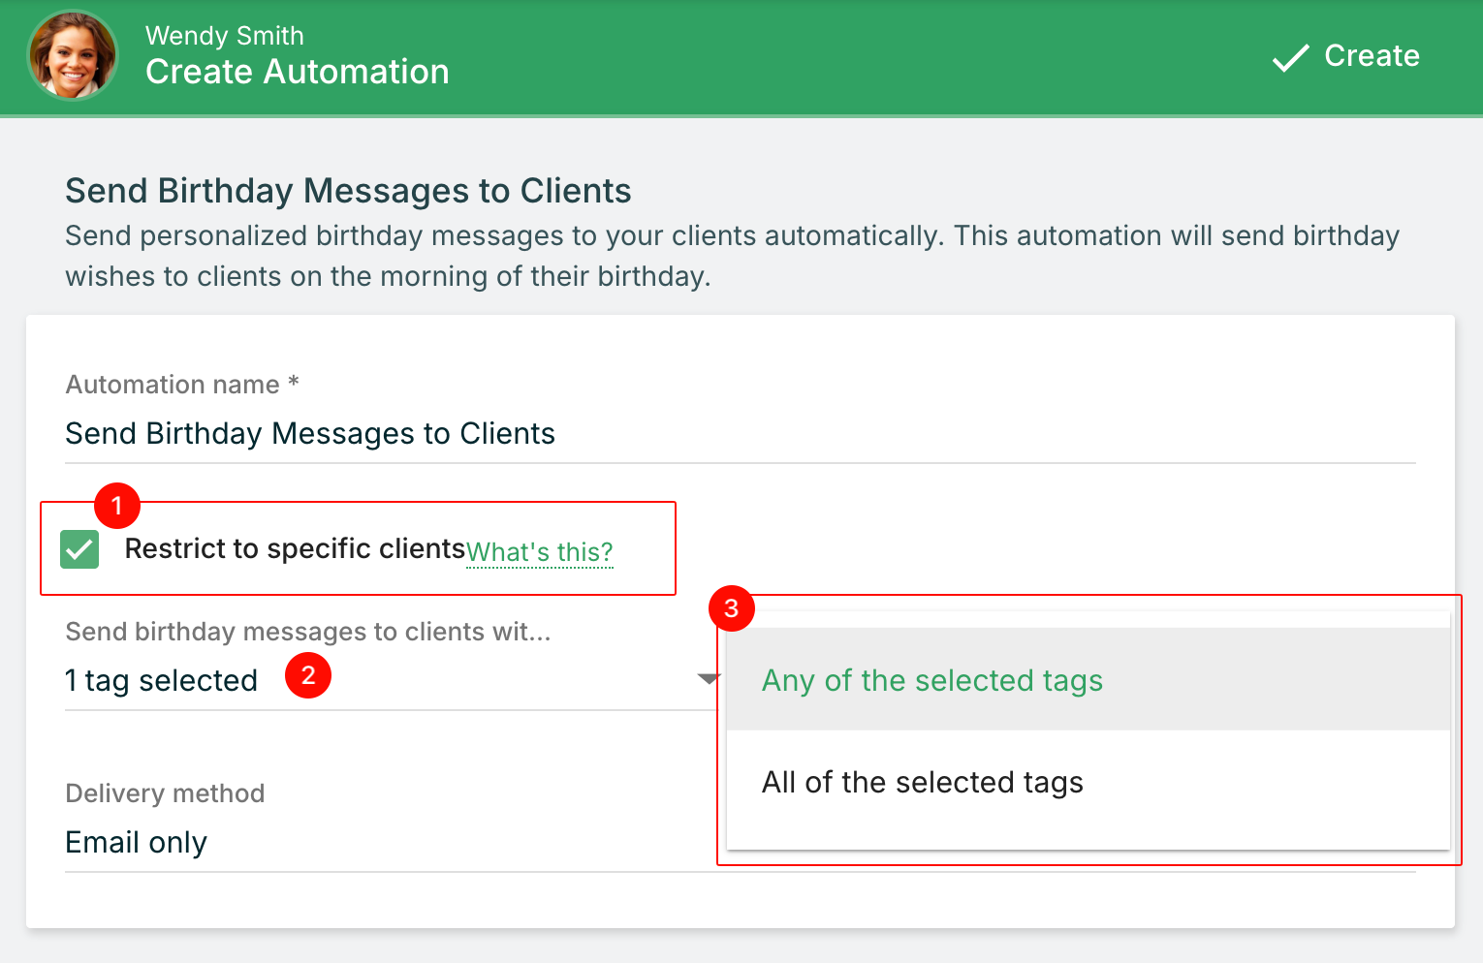Image resolution: width=1483 pixels, height=963 pixels.
Task: Click the 'Restrict to specific clients' label
Action: [295, 549]
